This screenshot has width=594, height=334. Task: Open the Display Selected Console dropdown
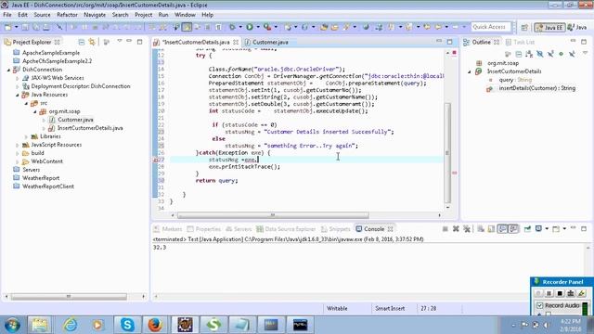pos(547,229)
